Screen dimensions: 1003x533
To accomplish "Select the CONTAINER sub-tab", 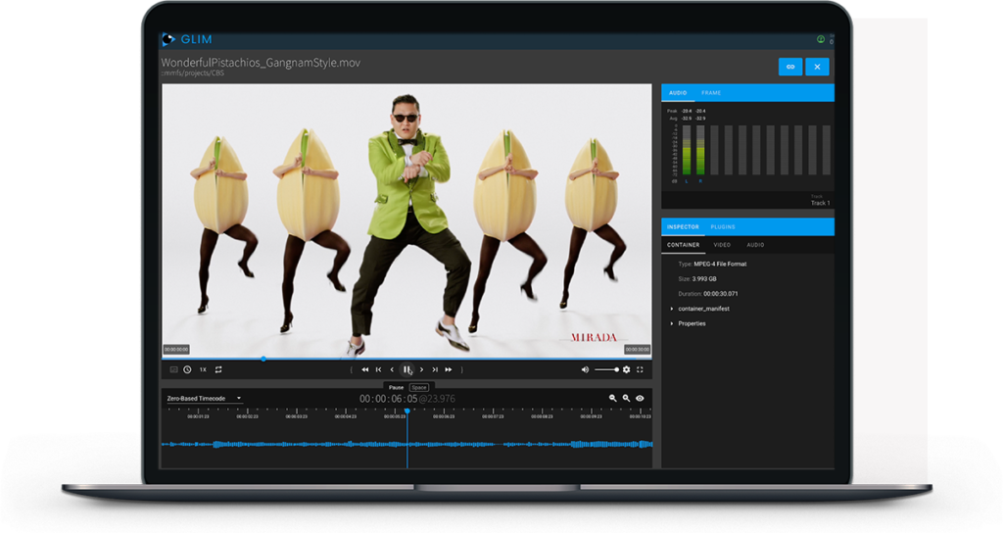I will pos(683,245).
